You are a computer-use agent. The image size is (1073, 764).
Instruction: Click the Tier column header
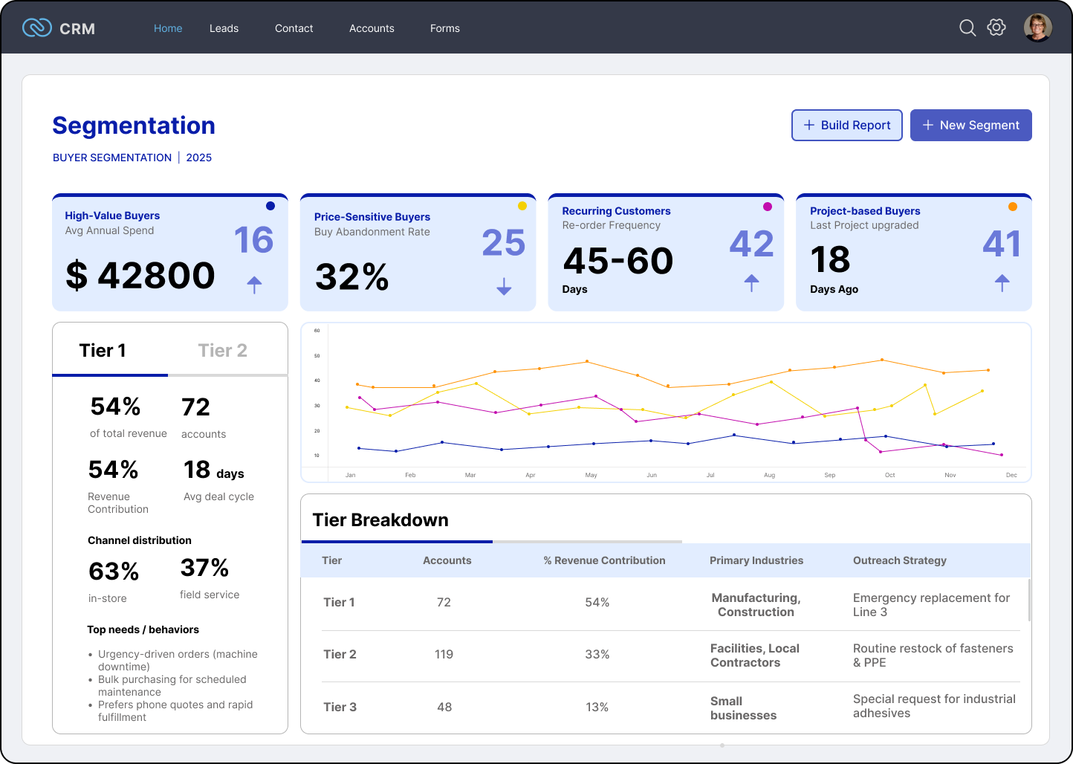click(x=332, y=560)
